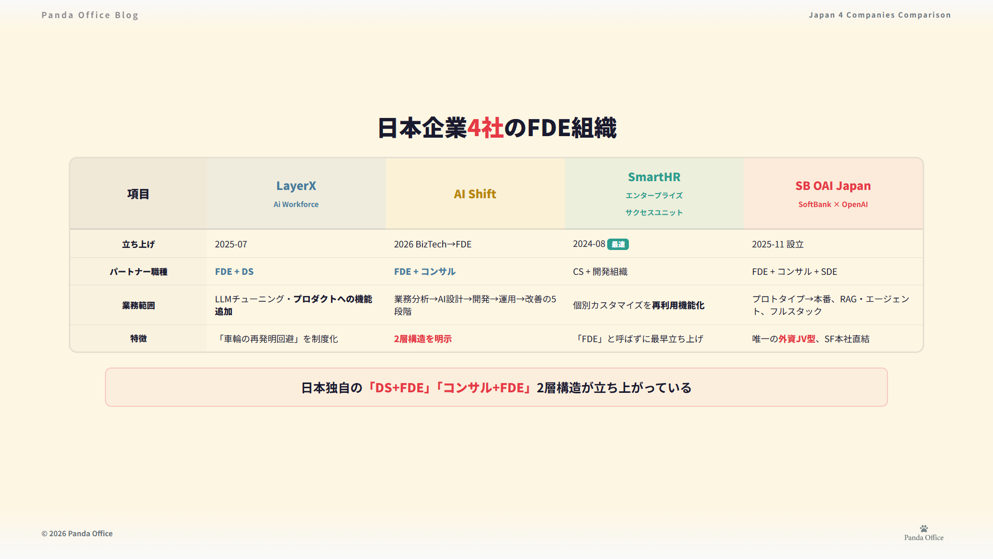Click the 唯一の外資JV型 cell
The height and width of the screenshot is (559, 993).
[x=833, y=339]
